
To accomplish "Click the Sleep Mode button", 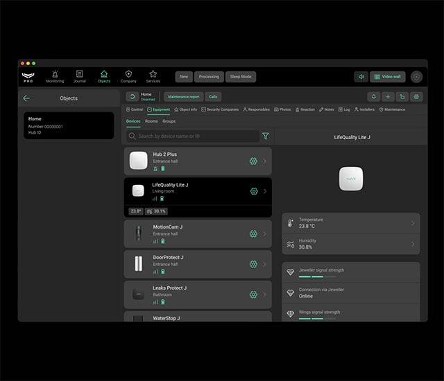I will (241, 77).
